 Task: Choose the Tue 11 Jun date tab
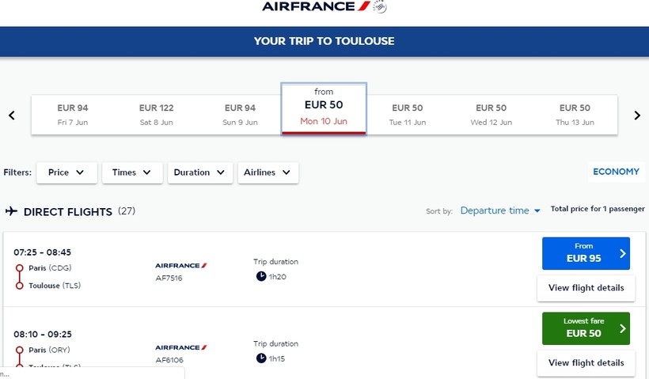click(x=408, y=115)
